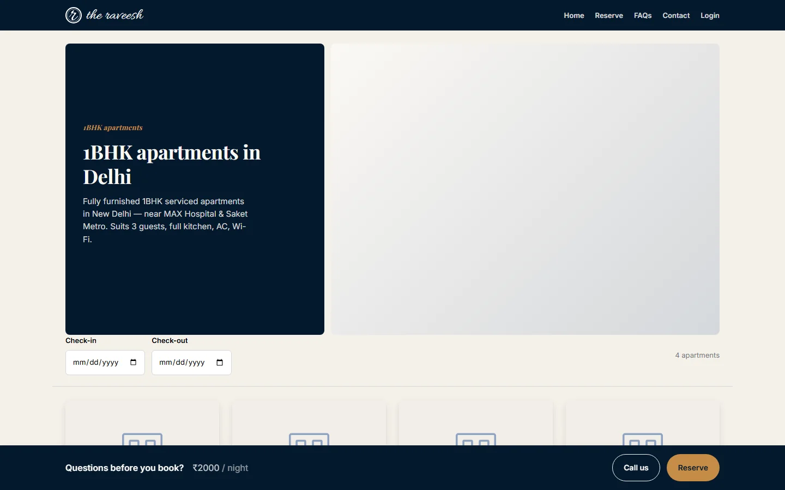Image resolution: width=785 pixels, height=490 pixels.
Task: Click the orange Reserve button
Action: point(693,468)
